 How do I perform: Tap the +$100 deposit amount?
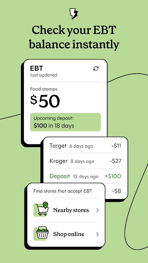point(113,176)
